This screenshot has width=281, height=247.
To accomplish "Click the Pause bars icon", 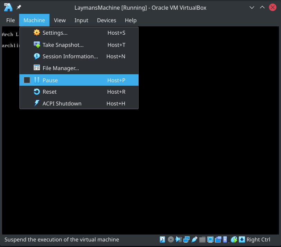I will 37,80.
